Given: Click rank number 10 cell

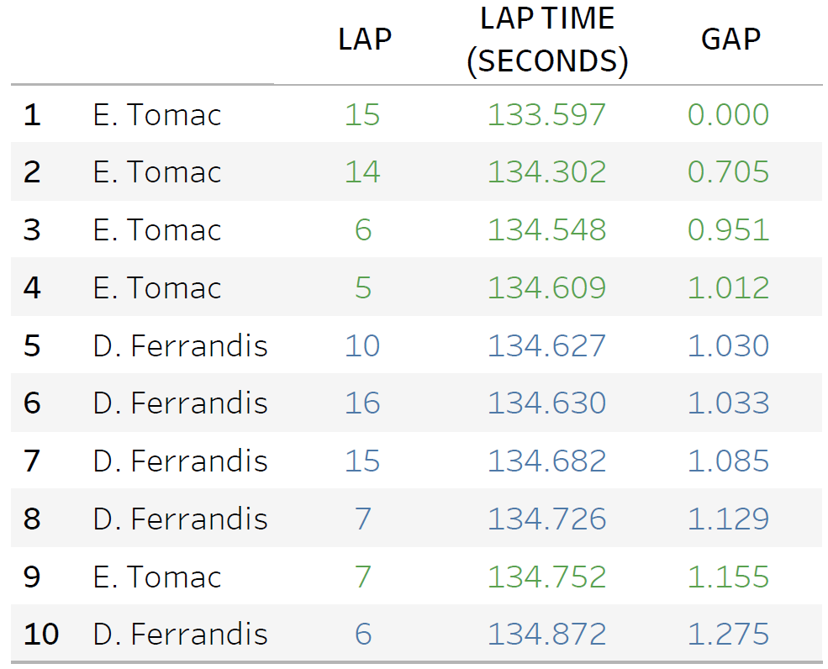Looking at the screenshot, I should (41, 635).
